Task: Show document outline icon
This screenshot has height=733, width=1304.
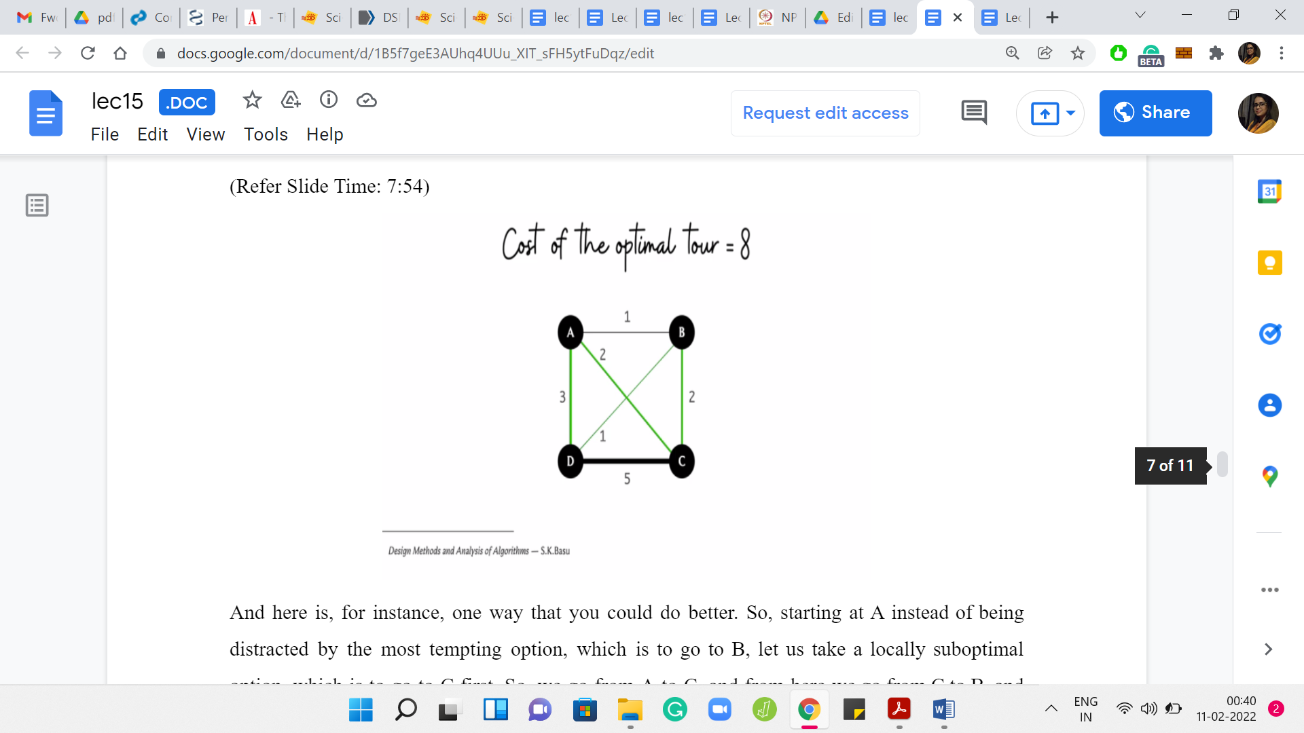Action: [x=37, y=205]
